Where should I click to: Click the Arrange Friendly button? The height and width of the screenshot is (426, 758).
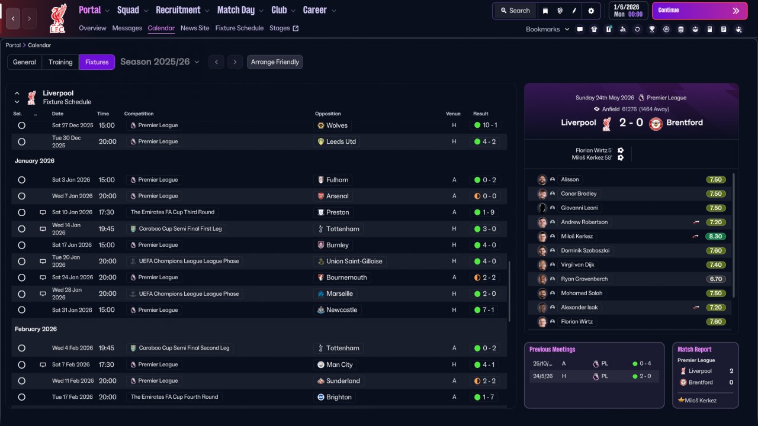[x=275, y=62]
